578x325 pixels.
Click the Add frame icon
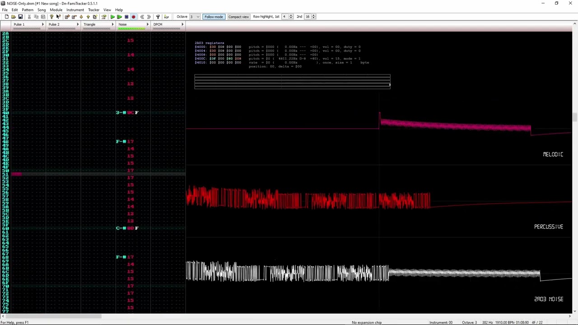click(67, 17)
